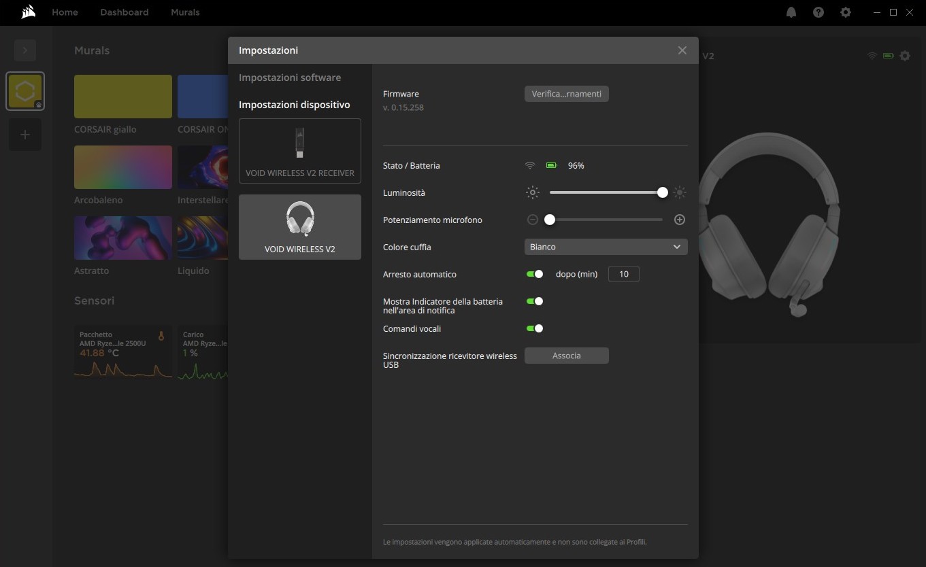Image resolution: width=926 pixels, height=567 pixels.
Task: Expand the left sidebar chevron
Action: coord(25,50)
